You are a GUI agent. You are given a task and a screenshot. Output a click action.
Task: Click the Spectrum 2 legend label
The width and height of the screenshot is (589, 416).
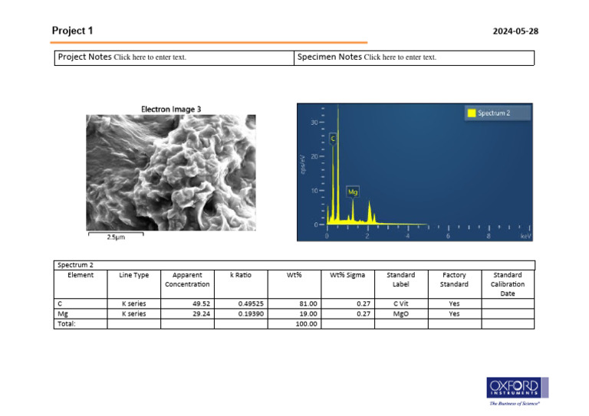tap(494, 113)
